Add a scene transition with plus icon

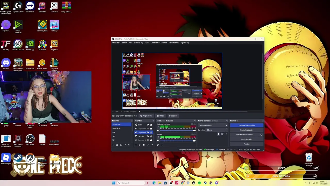pyautogui.click(x=218, y=134)
